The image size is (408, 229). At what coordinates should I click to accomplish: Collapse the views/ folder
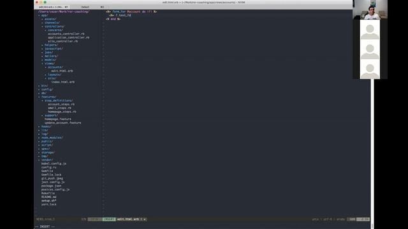point(49,64)
